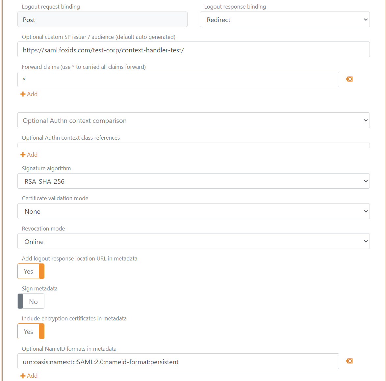
Task: Clear the persistent NameID format entry
Action: pyautogui.click(x=349, y=361)
